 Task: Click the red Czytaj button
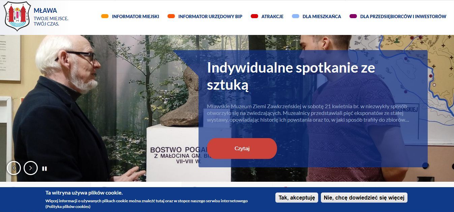(242, 149)
